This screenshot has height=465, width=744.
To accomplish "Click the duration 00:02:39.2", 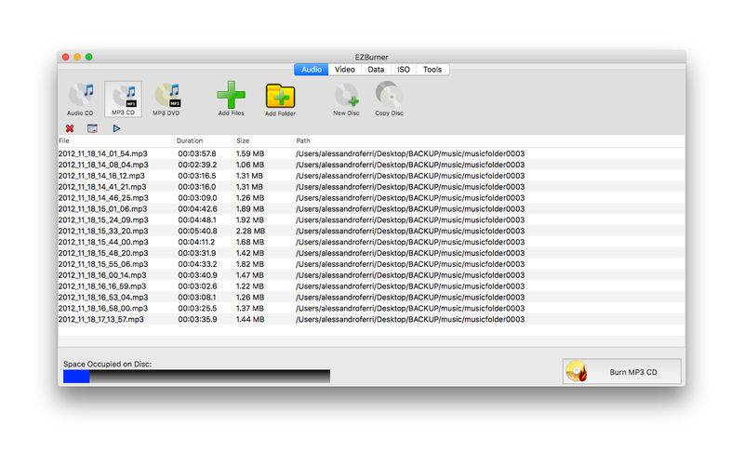I will [197, 165].
